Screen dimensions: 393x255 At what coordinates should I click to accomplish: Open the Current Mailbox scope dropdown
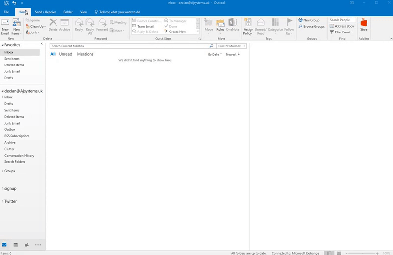[231, 46]
